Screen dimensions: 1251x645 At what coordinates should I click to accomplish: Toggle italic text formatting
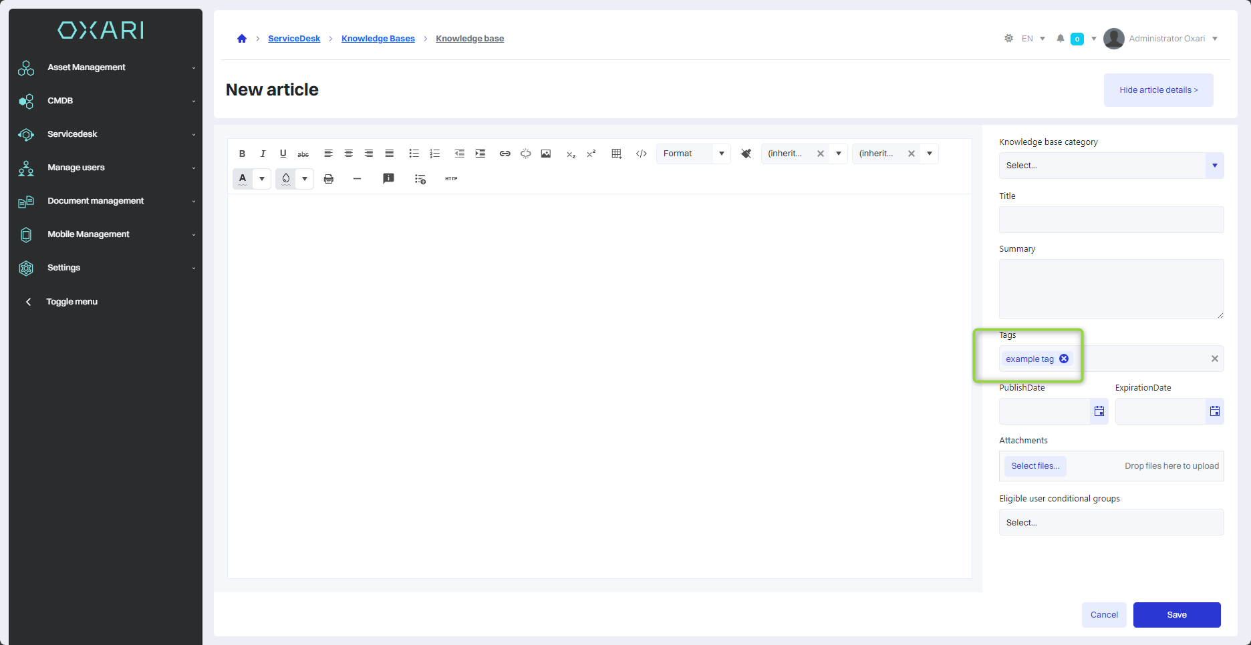(263, 154)
